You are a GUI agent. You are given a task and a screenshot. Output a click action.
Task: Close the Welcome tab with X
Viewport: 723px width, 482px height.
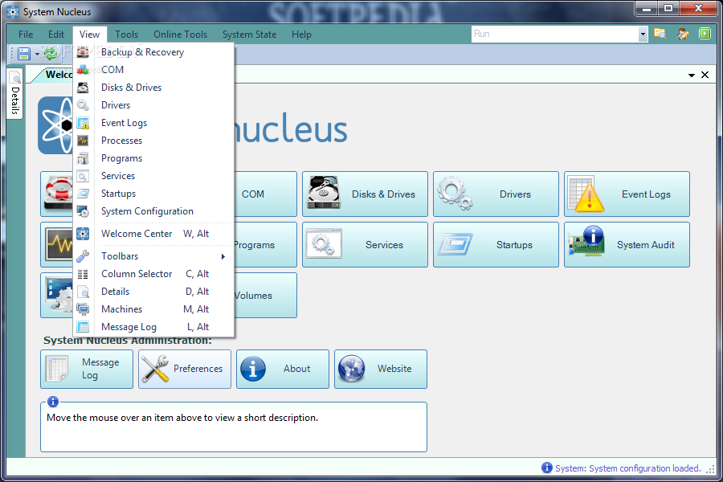point(705,75)
